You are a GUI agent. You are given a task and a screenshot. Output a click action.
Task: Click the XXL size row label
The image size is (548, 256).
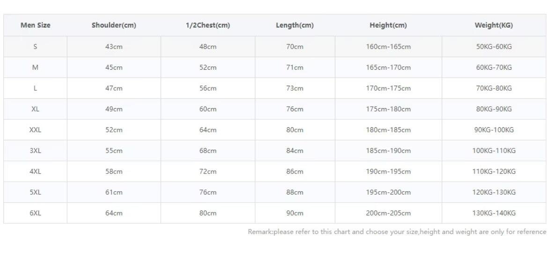(x=35, y=130)
